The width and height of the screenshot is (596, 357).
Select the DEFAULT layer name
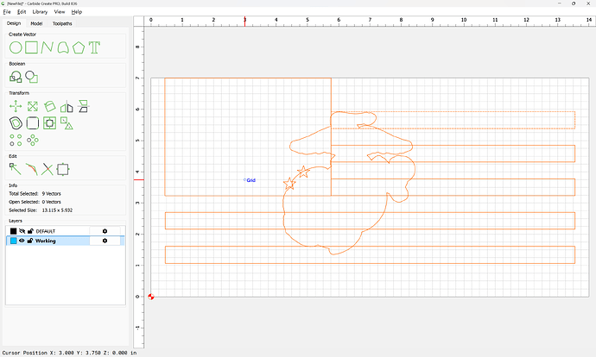point(47,231)
